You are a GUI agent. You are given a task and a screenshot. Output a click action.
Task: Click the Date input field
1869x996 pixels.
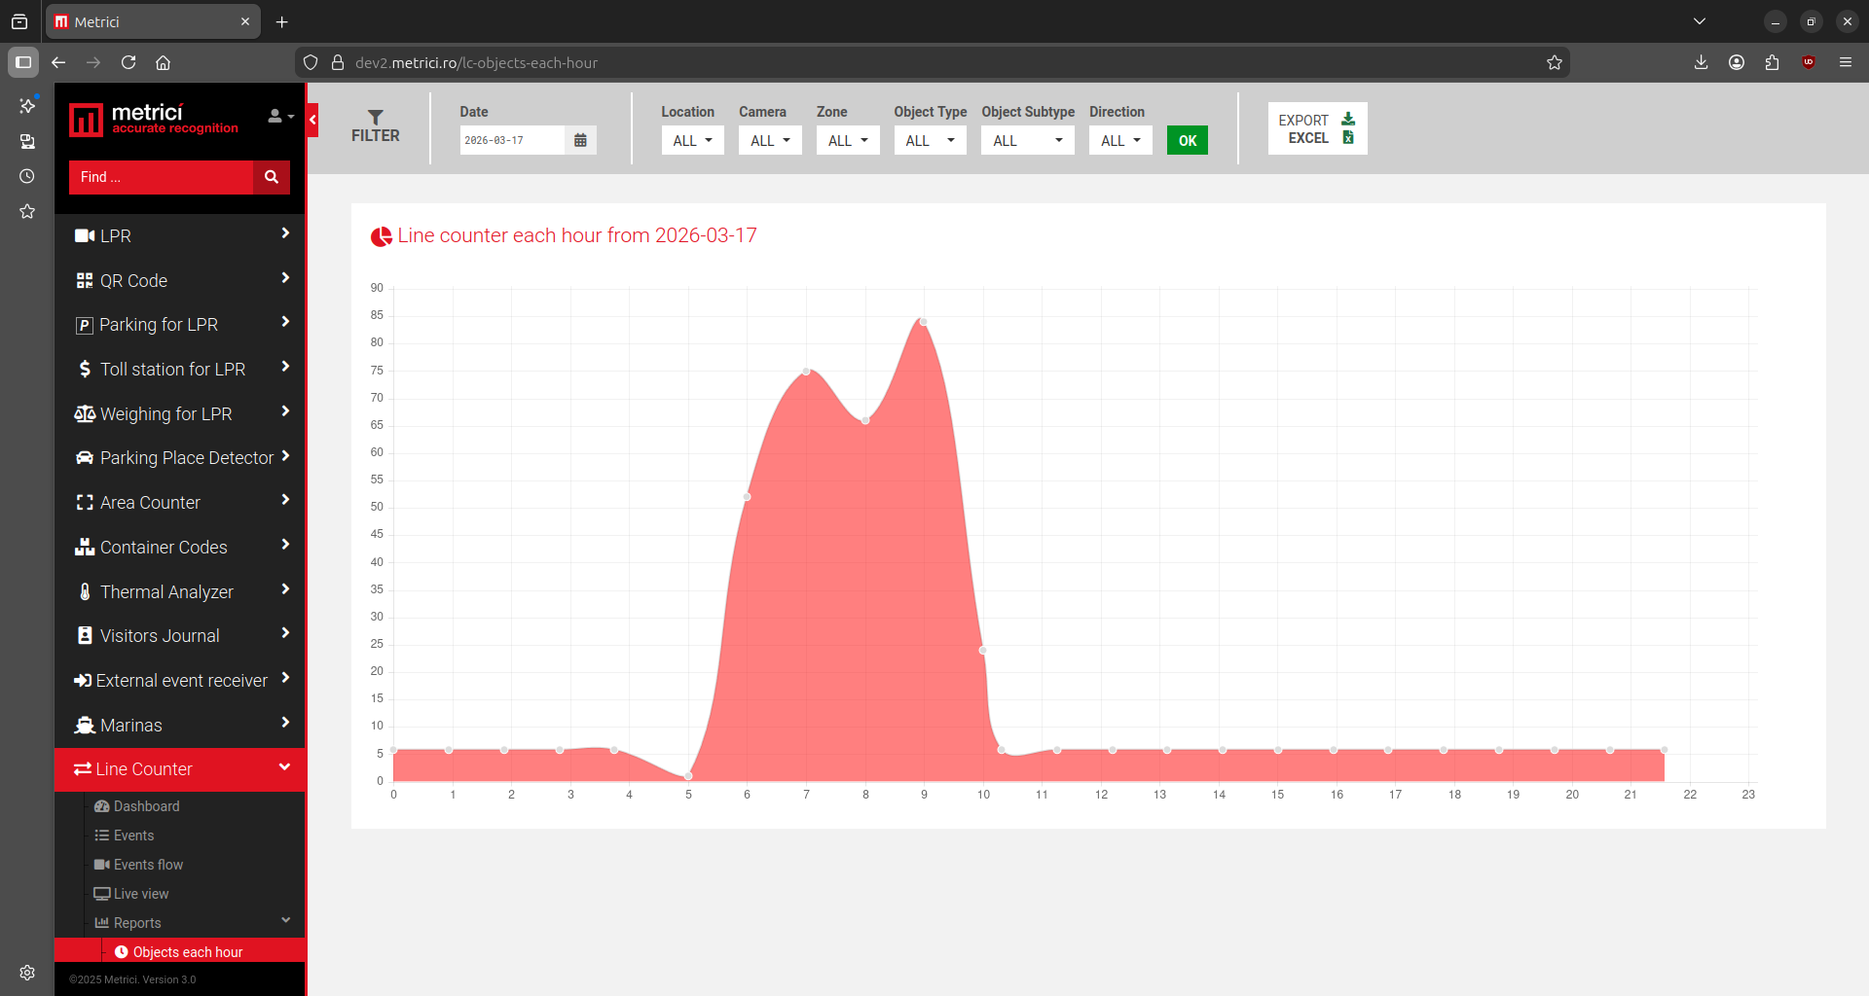512,140
